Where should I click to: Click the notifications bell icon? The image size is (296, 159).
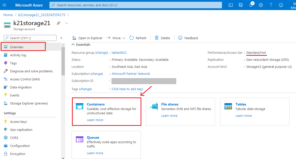click(x=251, y=5)
